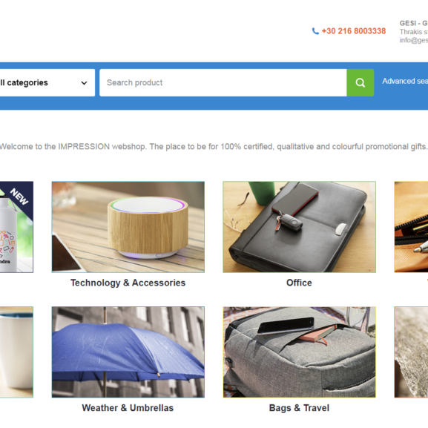Open the orange pencil case image
Screen dimensions: 428x428
point(411,227)
